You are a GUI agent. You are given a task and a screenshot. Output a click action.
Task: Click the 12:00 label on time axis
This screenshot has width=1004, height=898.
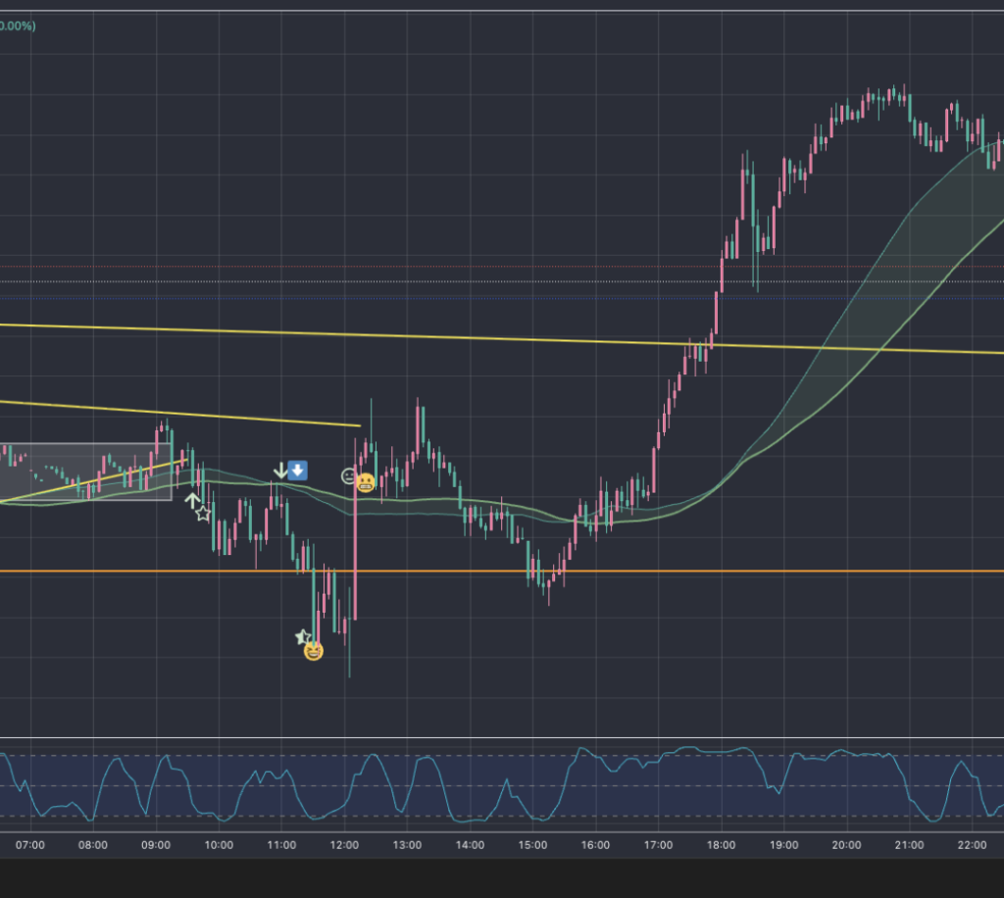point(344,845)
